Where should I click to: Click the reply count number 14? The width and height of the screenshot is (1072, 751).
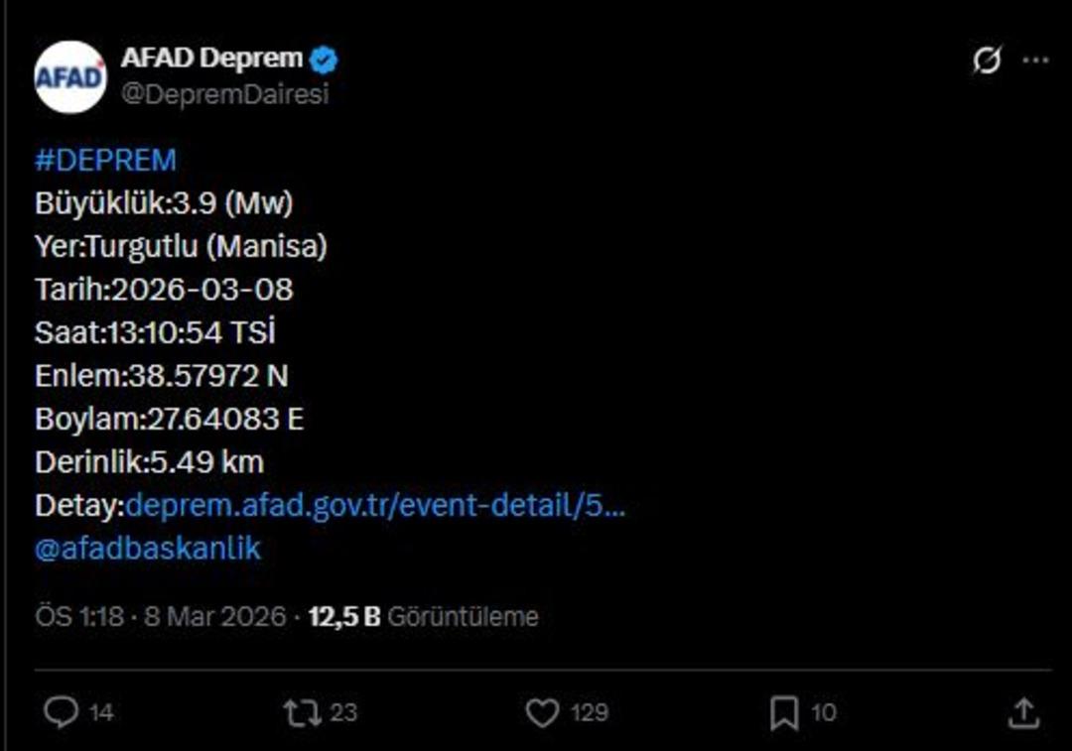(100, 711)
